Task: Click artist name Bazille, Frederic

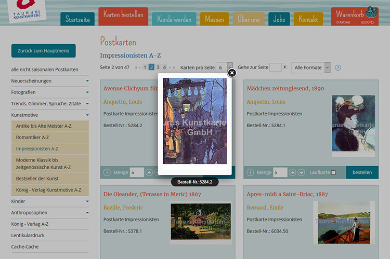Action: [x=123, y=208]
